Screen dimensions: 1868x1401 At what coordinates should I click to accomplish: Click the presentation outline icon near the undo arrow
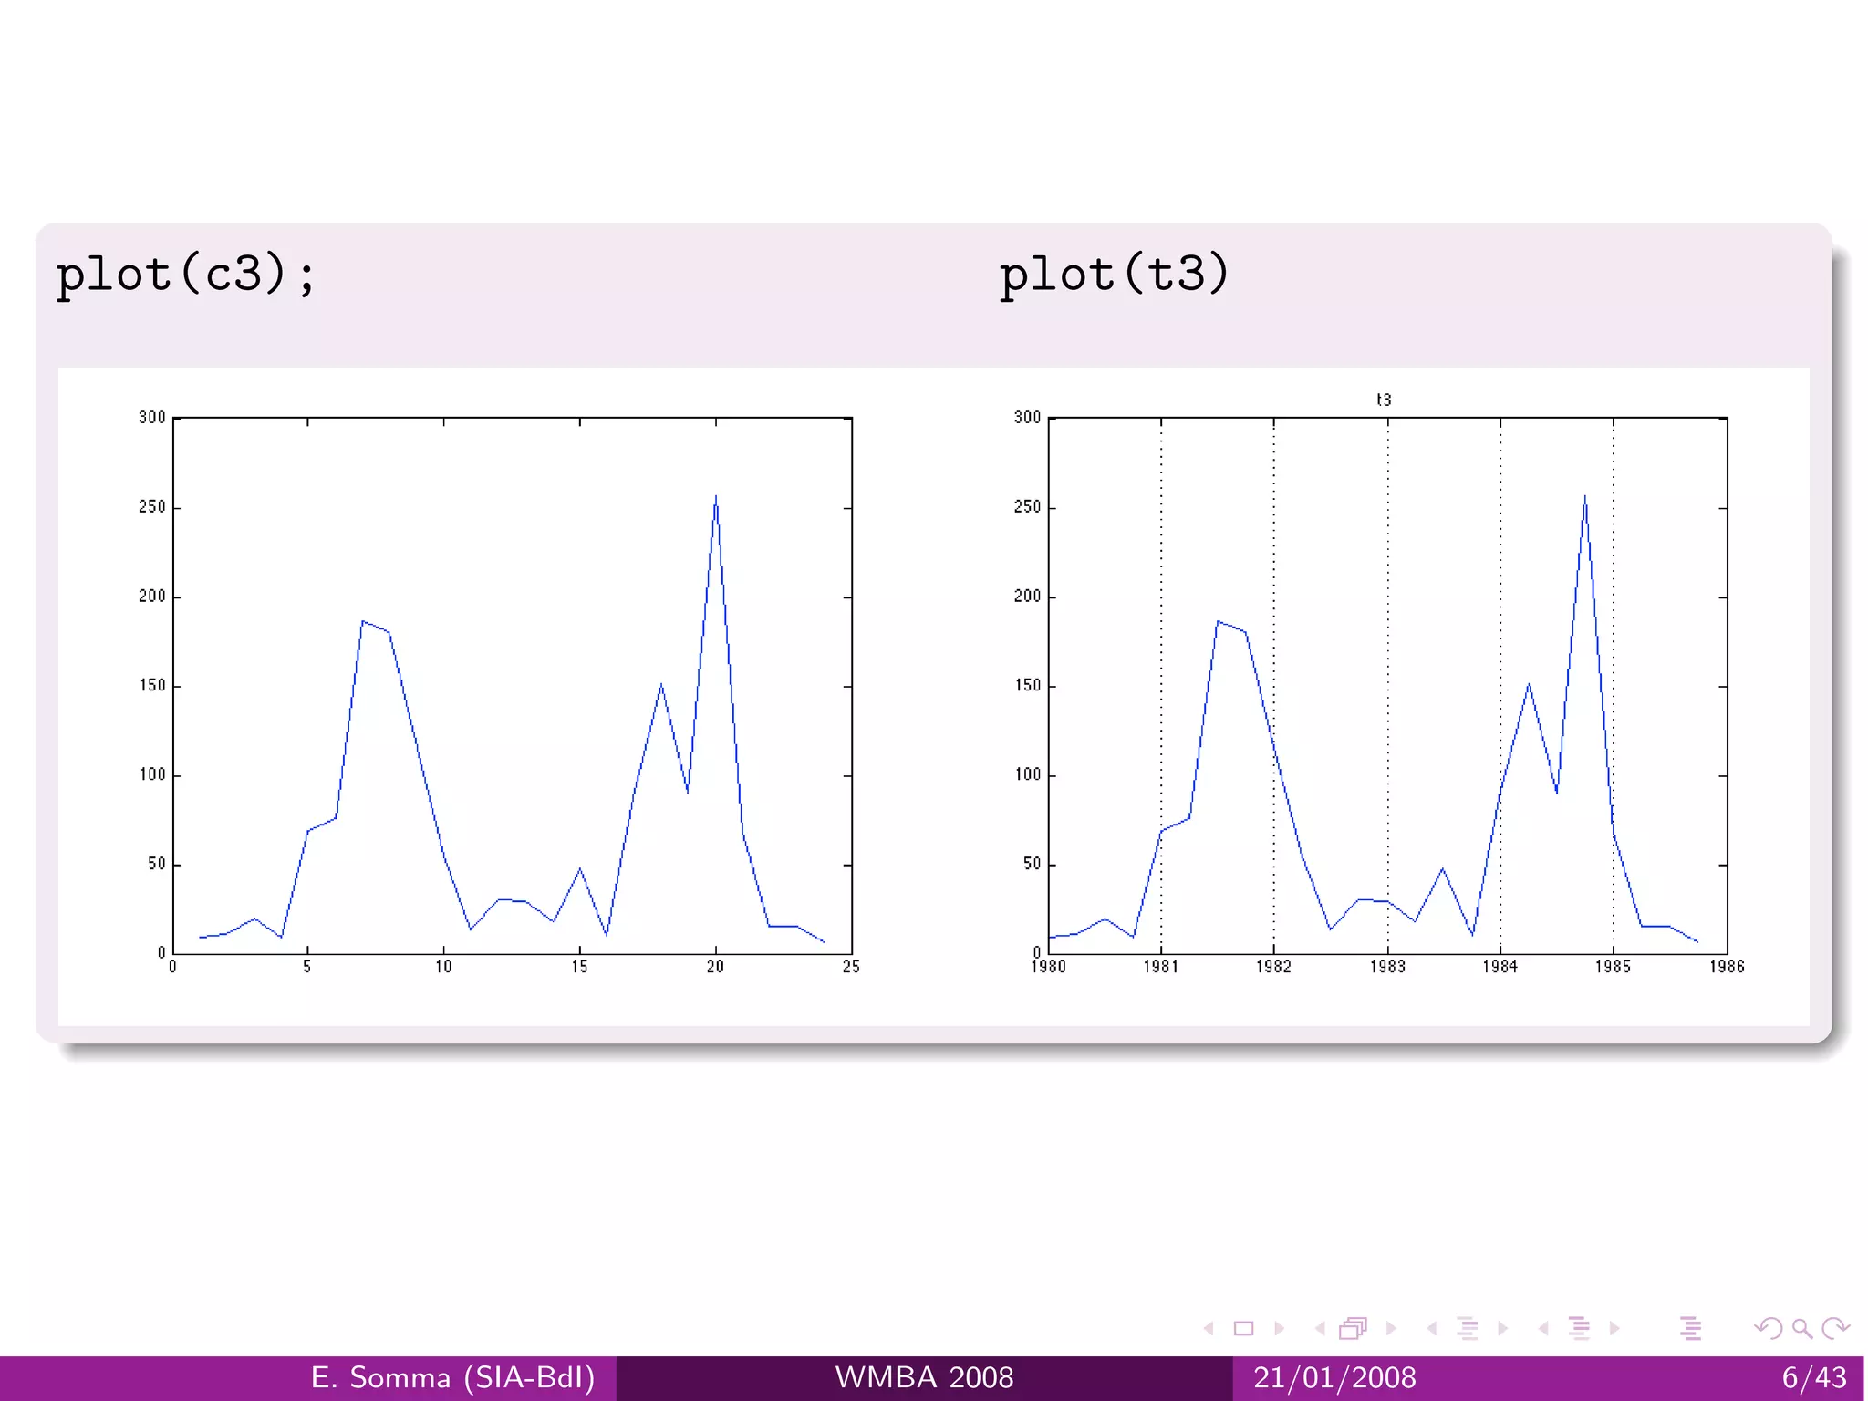1690,1329
